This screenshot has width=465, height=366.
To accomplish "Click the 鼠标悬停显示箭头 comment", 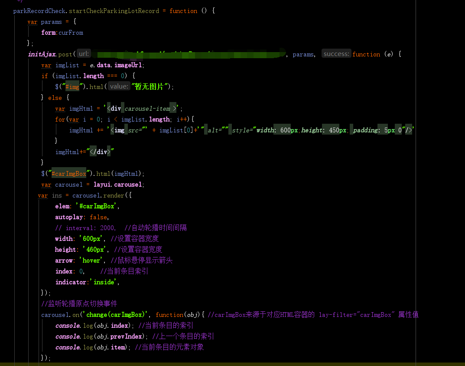I will [x=141, y=260].
